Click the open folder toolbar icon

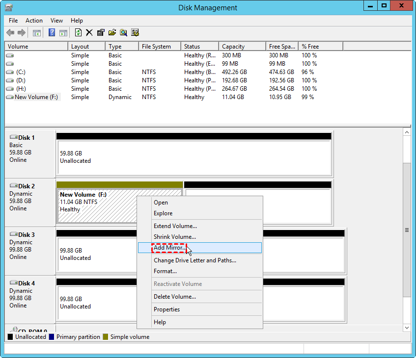[112, 33]
